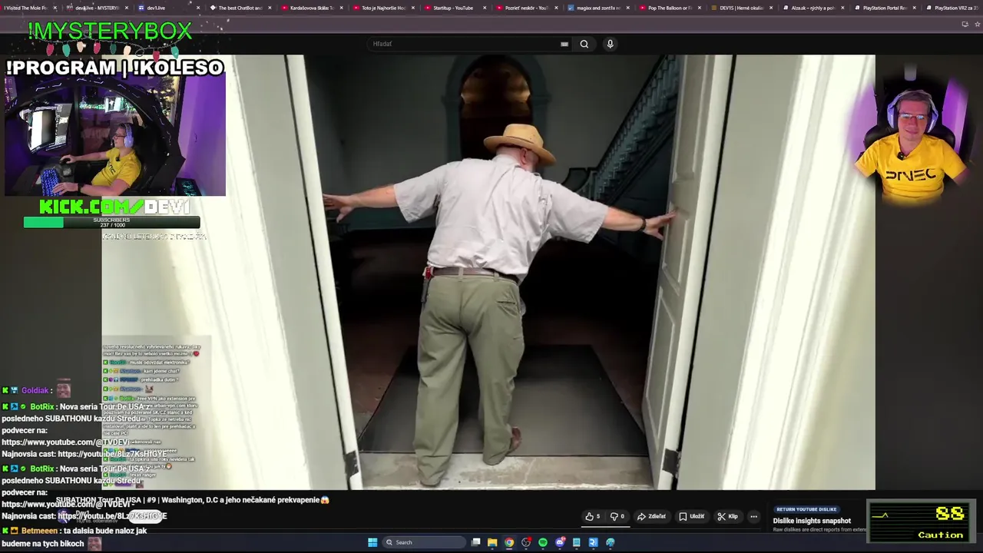Open the on-screen keyboard icon in search box
This screenshot has width=983, height=553.
click(x=564, y=44)
